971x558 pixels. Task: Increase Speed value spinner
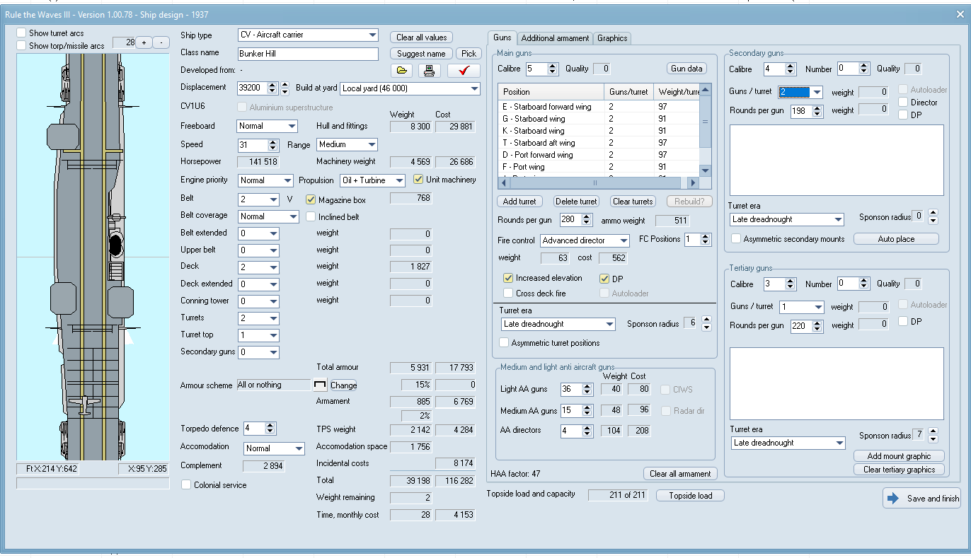click(x=273, y=141)
